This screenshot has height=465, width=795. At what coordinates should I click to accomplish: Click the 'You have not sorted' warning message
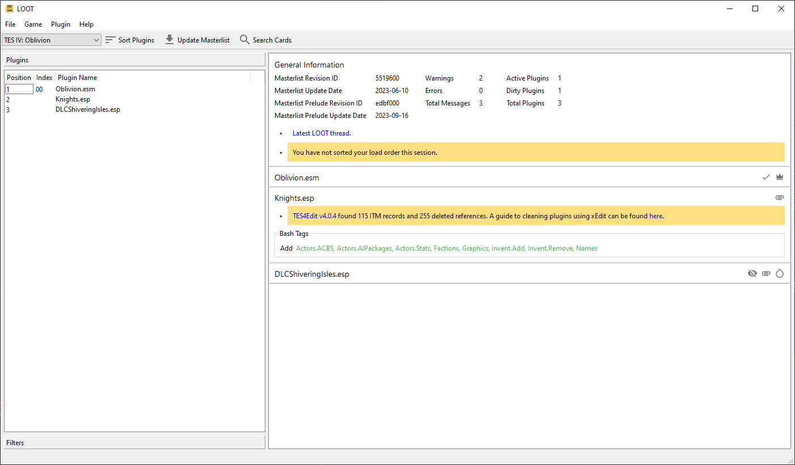pos(536,152)
